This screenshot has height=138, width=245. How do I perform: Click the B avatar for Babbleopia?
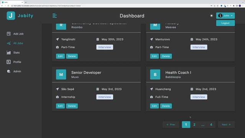(155, 74)
